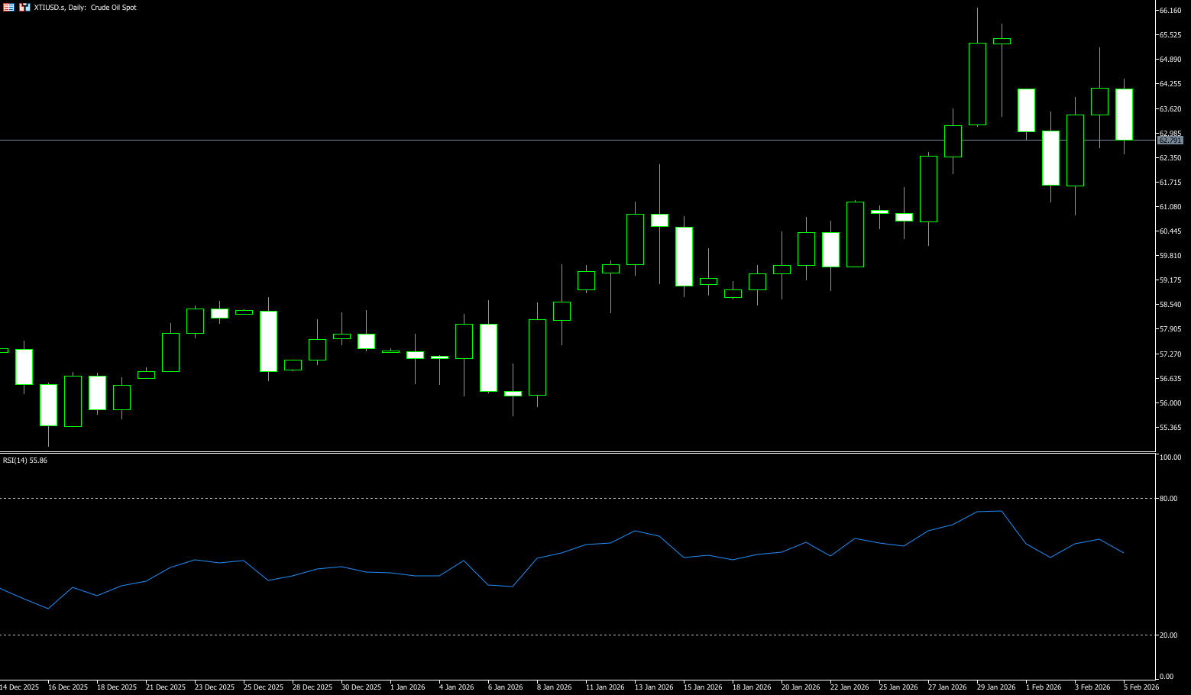1191x695 pixels.
Task: Click the 1 Jan 2026 date label
Action: click(407, 687)
